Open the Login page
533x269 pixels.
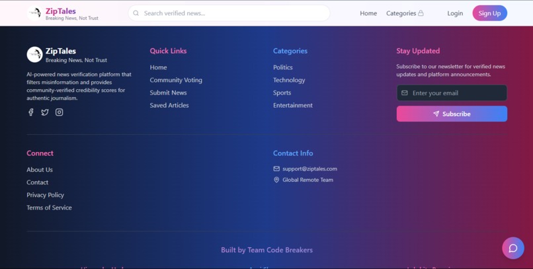455,13
